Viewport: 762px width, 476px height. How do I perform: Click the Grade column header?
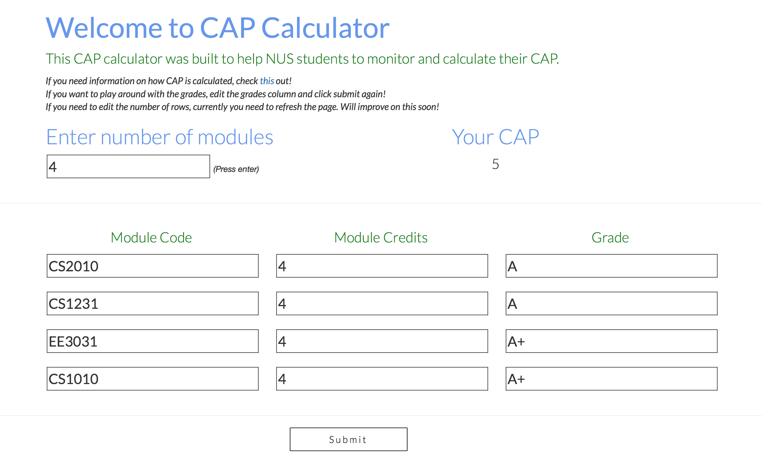pyautogui.click(x=610, y=237)
